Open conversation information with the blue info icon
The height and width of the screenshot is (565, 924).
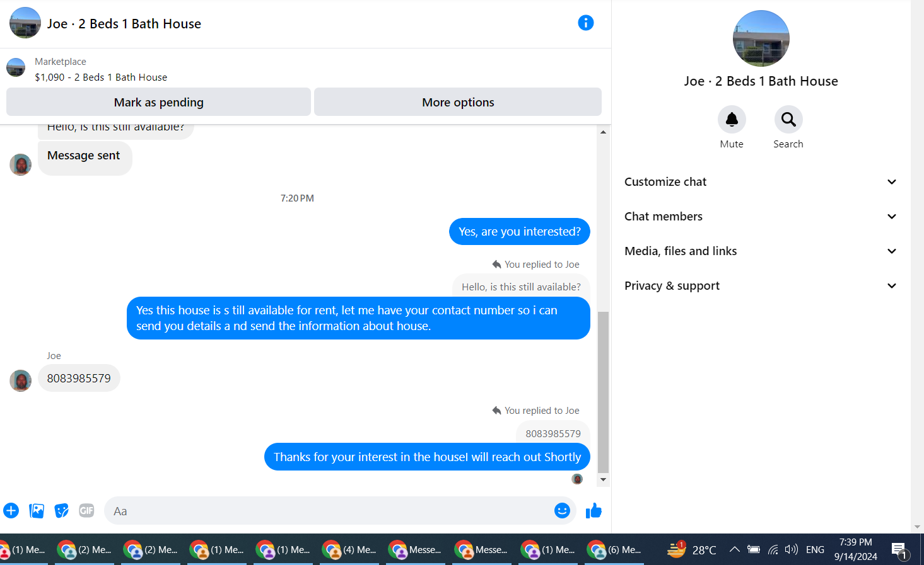pos(585,23)
